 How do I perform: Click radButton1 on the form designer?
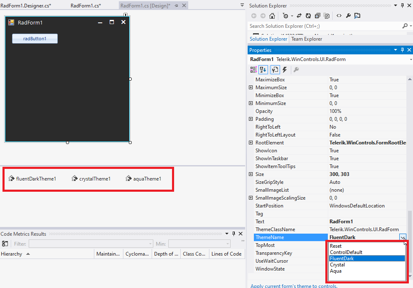[x=35, y=39]
